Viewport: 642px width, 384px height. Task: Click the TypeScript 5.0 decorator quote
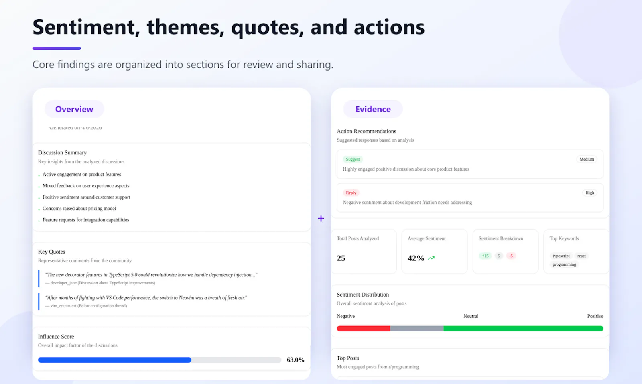151,275
